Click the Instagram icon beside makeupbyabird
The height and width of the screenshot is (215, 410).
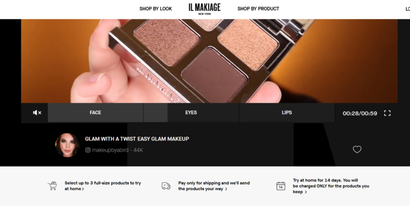tap(88, 150)
